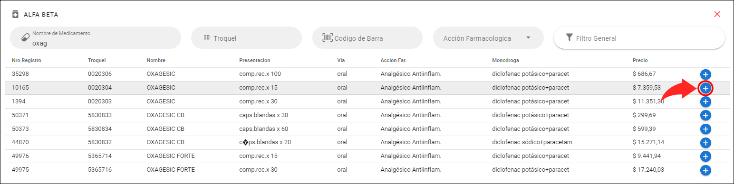
Task: Close the ALFA BETA dialog
Action: coord(717,14)
